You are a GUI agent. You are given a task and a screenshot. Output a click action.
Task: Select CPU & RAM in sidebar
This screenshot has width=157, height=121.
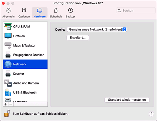click(25, 27)
